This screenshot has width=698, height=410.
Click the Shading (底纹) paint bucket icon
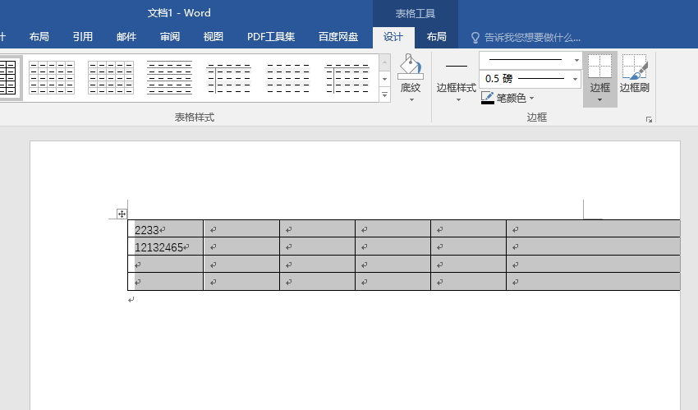[410, 68]
